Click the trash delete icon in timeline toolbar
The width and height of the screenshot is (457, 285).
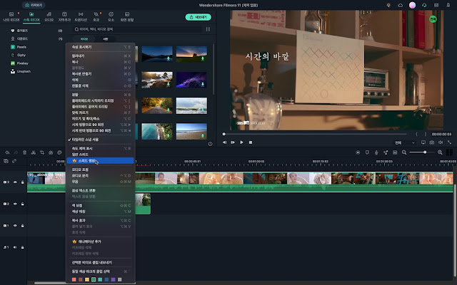(24, 152)
